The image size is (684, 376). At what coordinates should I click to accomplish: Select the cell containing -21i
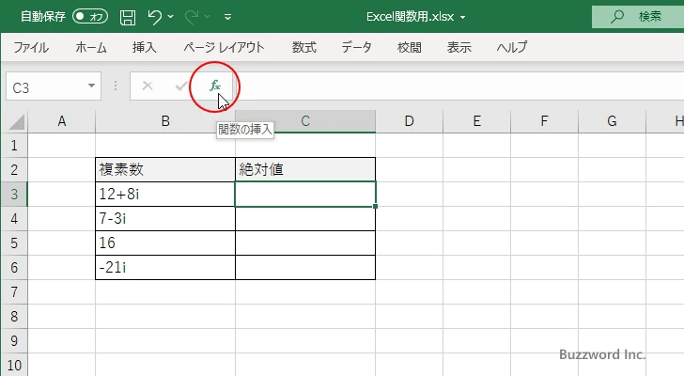pyautogui.click(x=165, y=267)
